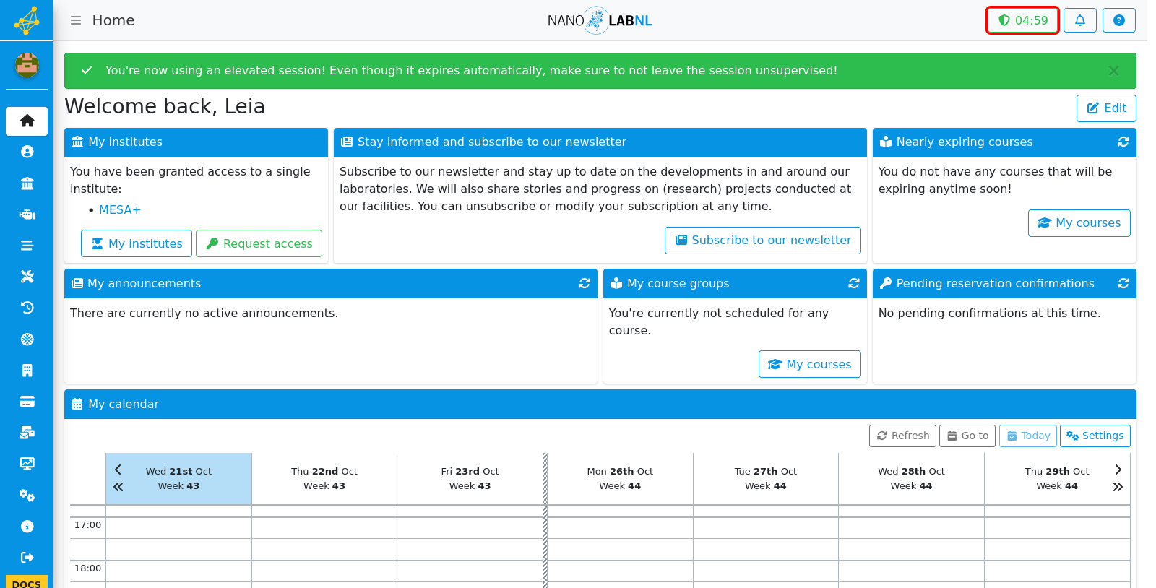
Task: Jump forward a week in calendar
Action: tap(1118, 487)
